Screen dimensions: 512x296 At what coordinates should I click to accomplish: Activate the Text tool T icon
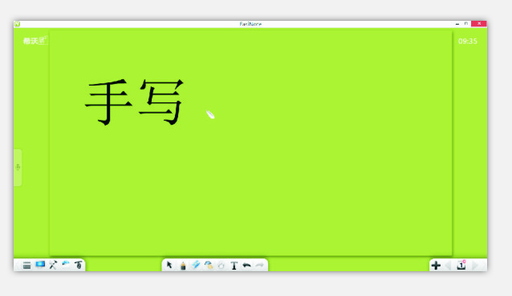click(234, 266)
